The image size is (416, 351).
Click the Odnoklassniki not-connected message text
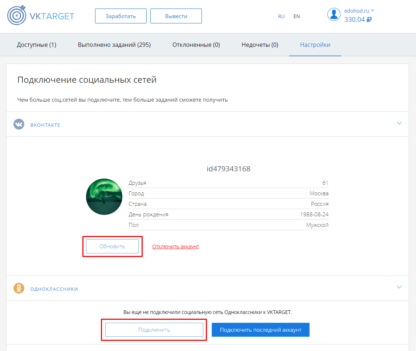point(208,312)
